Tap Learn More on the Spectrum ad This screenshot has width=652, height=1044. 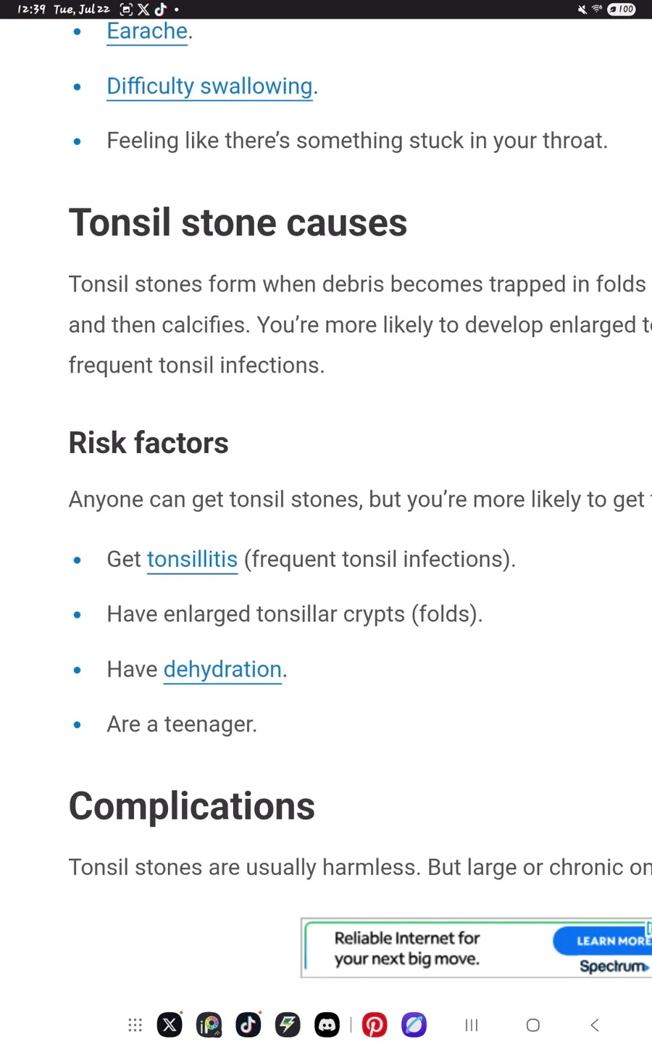[x=602, y=940]
